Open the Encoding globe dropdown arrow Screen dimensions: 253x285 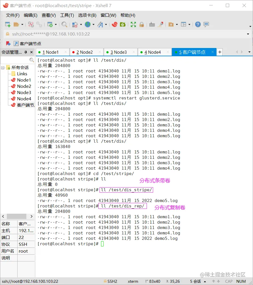click(x=94, y=24)
